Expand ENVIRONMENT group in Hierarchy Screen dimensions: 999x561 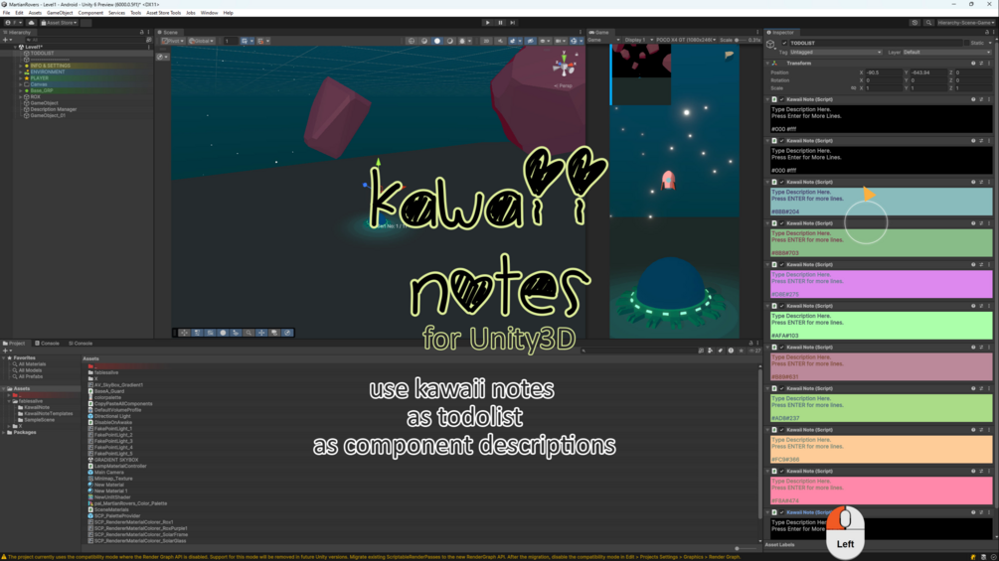(21, 71)
